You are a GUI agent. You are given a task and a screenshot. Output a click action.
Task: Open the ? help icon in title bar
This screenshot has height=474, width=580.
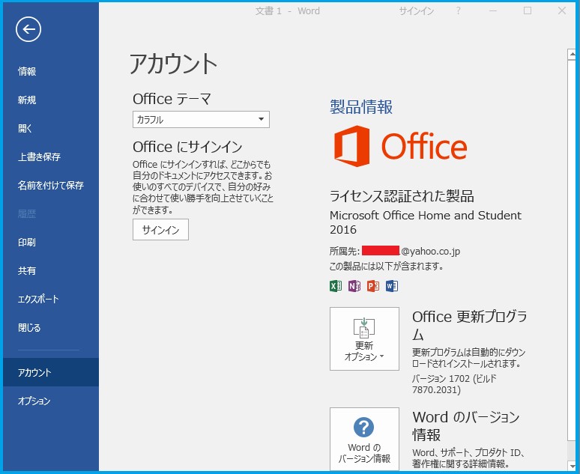[459, 10]
